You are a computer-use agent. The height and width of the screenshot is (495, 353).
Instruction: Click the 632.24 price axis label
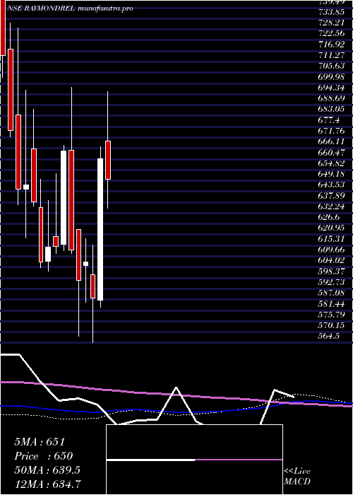coord(332,206)
